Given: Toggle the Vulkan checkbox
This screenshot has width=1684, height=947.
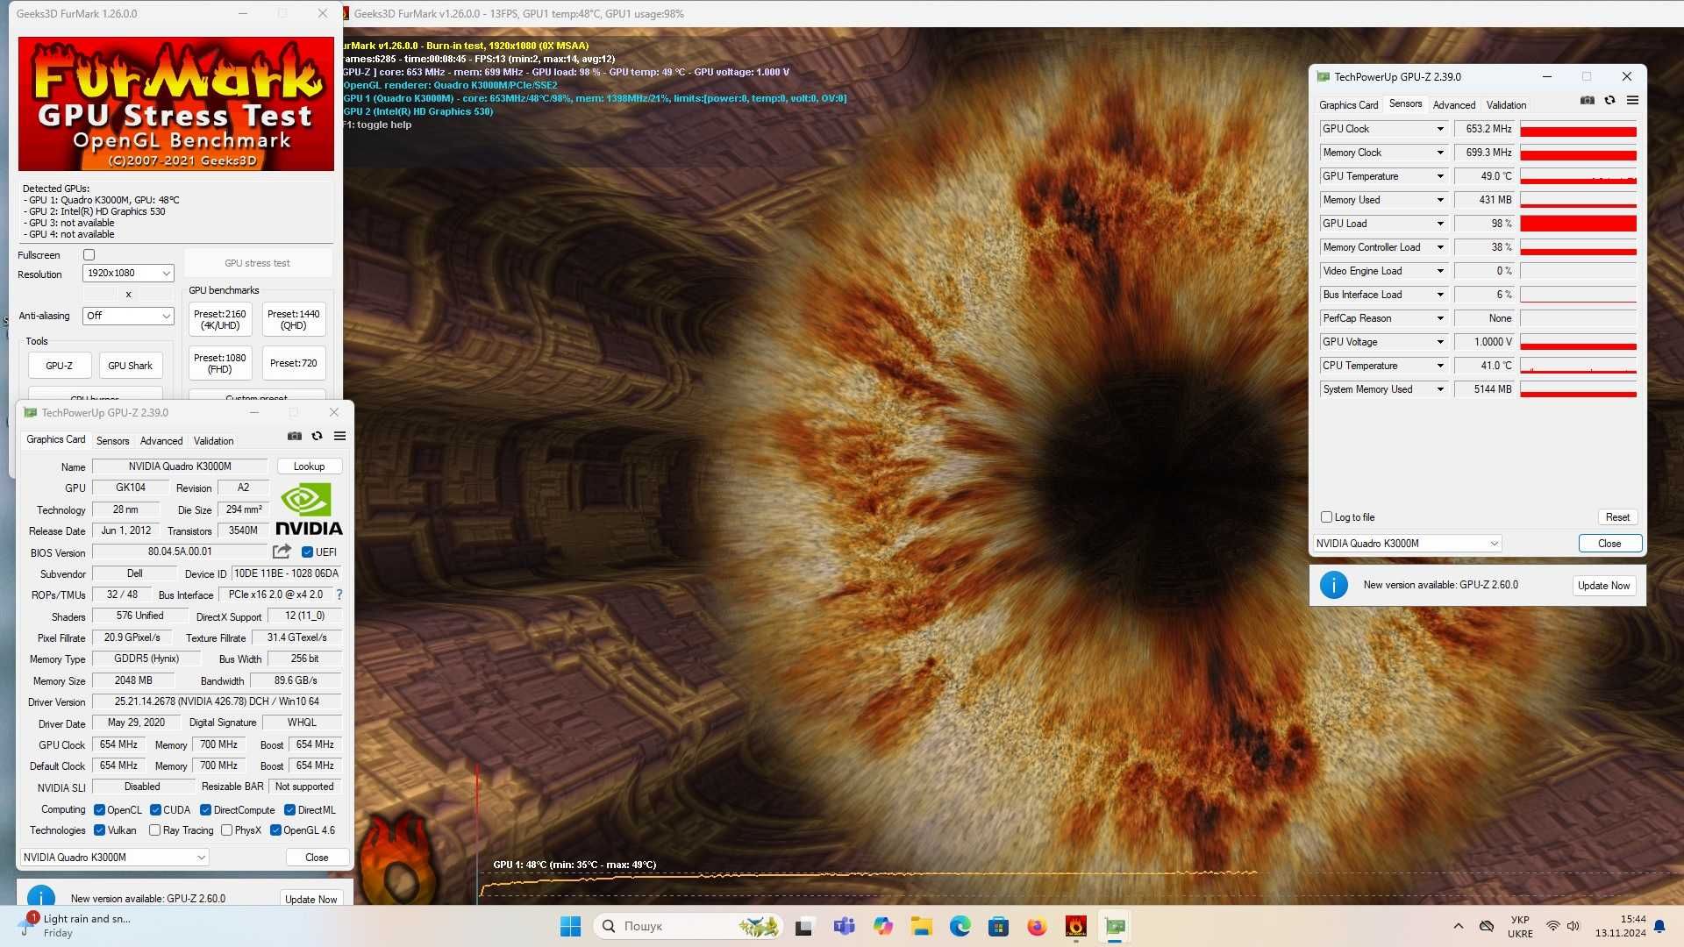Looking at the screenshot, I should 99,830.
